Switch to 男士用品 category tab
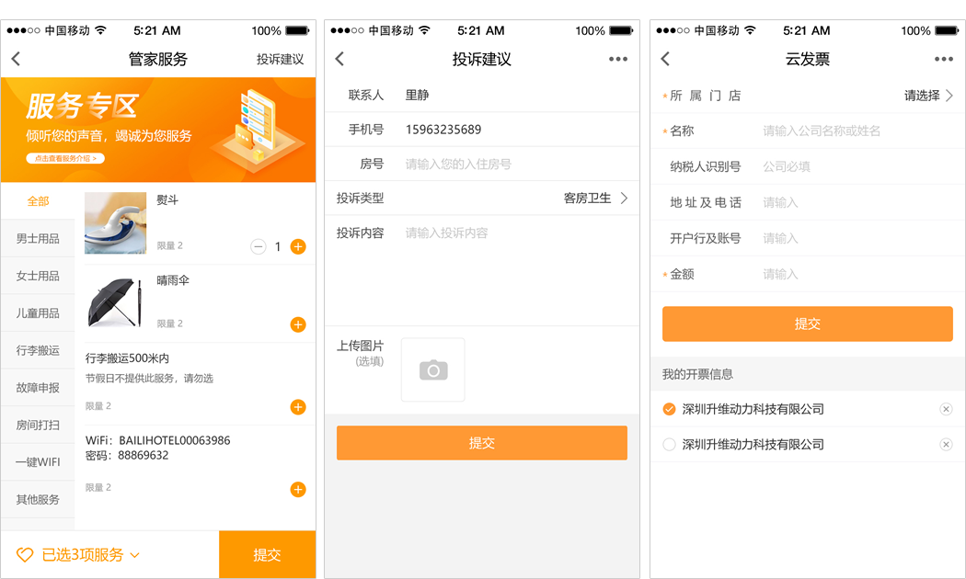This screenshot has width=966, height=579. [38, 239]
